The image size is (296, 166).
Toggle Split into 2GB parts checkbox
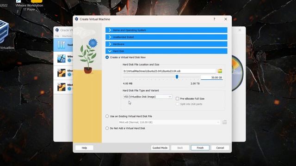click(177, 104)
